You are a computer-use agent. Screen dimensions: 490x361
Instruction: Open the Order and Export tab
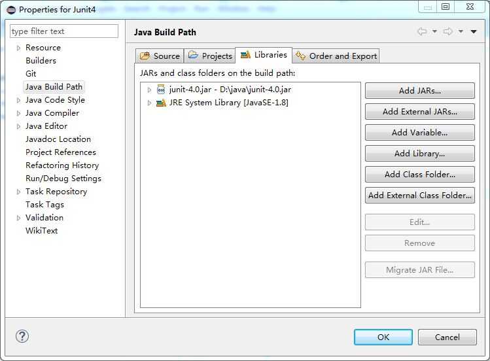[x=336, y=56]
